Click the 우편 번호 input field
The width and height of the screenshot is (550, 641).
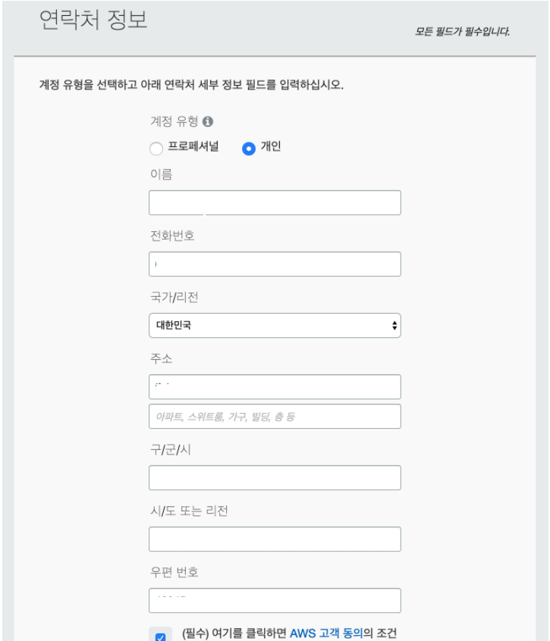click(275, 599)
